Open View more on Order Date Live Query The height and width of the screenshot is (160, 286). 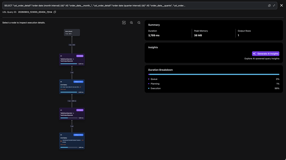(x=63, y=89)
